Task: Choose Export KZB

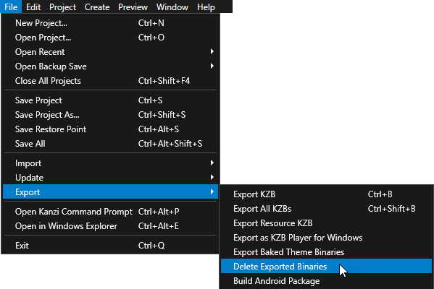Action: [326, 194]
